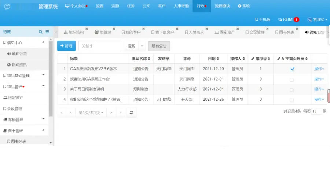Close the 会议管理 tab
Image resolution: width=330 pixels, height=175 pixels.
pyautogui.click(x=267, y=29)
